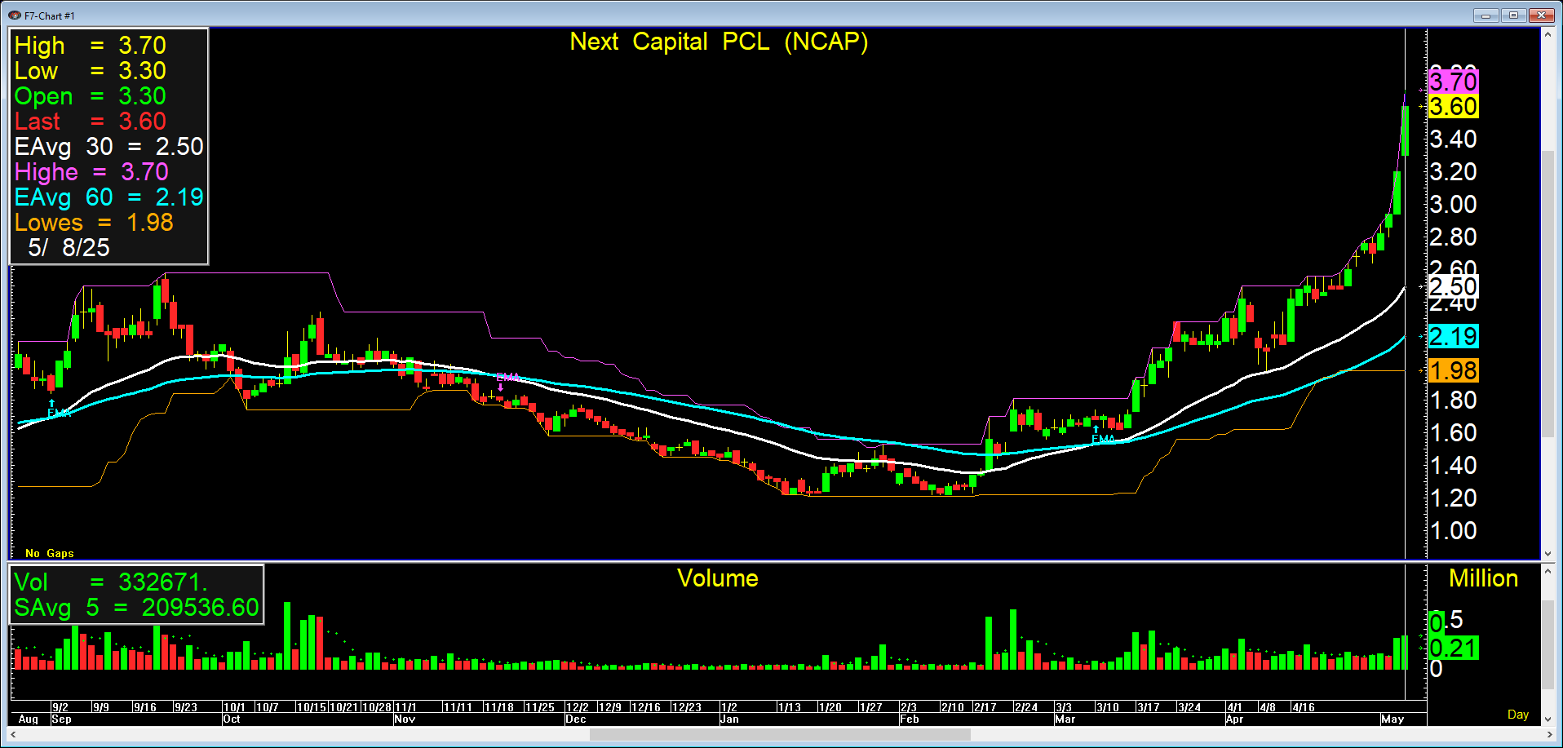The image size is (1563, 748).
Task: Click the F7-Chart #1 window title icon
Action: [14, 15]
